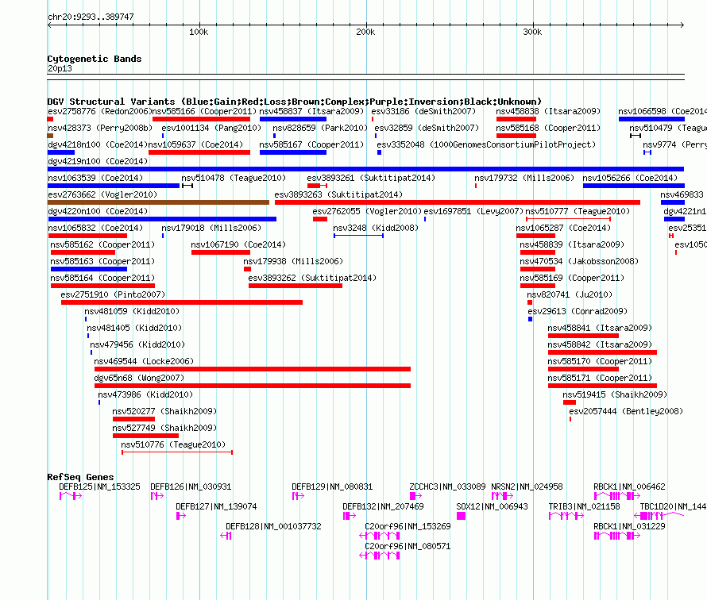
Task: Click the nsv510478 Teague2010 black marker
Action: coord(187,186)
